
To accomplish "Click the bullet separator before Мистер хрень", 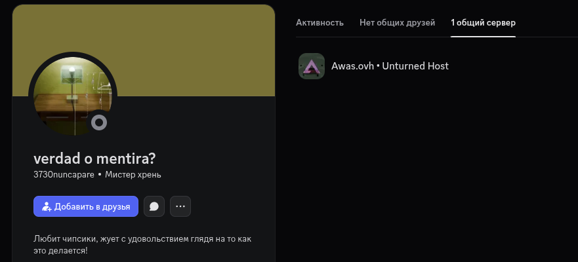I will 100,175.
